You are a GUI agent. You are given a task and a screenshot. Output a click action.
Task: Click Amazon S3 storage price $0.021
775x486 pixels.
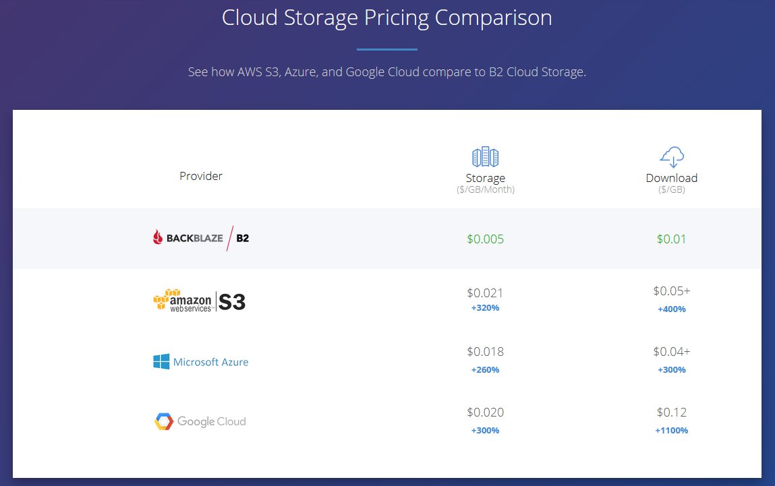click(485, 293)
